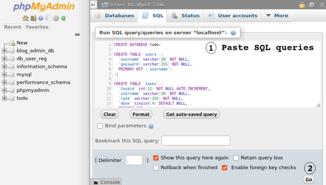Click the collapse-header chevron icon at top right
This screenshot has width=326, height=185.
click(322, 4)
